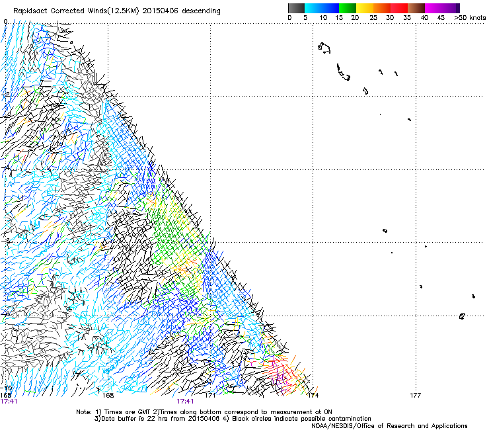Click the purple 17:41 time near longitude 171
Image resolution: width=489 pixels, height=430 pixels.
[185, 402]
